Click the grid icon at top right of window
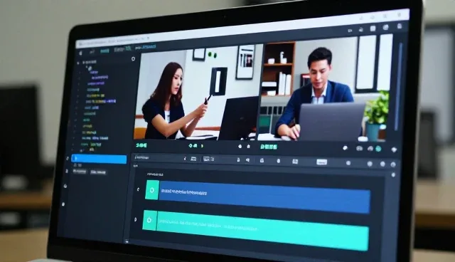The width and height of the screenshot is (455, 262). tap(373, 28)
